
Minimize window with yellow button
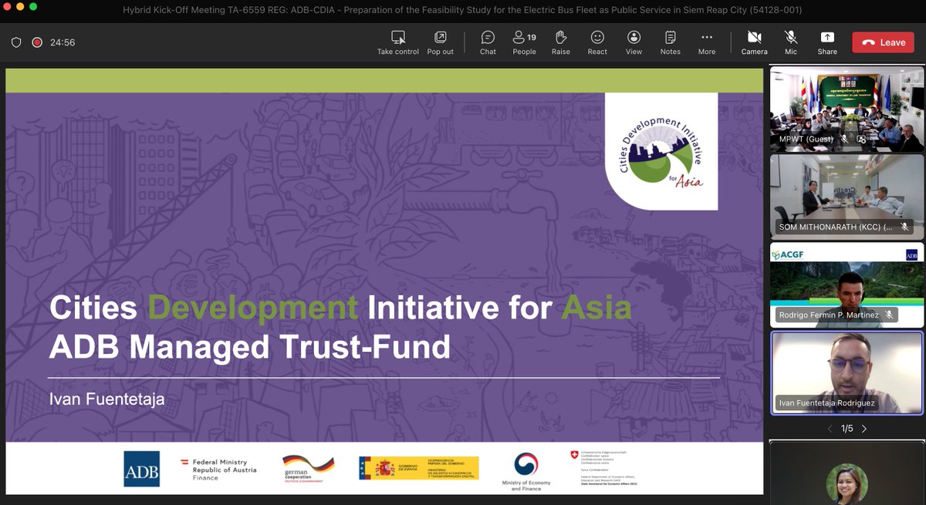[22, 6]
